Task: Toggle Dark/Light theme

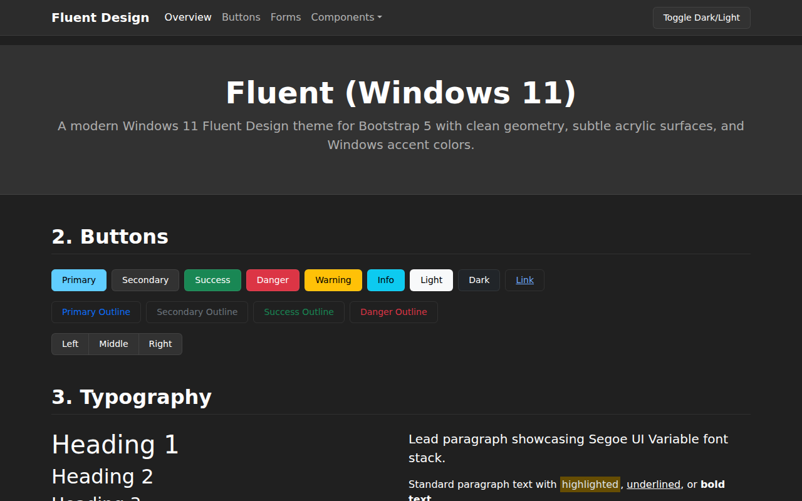Action: click(x=702, y=18)
